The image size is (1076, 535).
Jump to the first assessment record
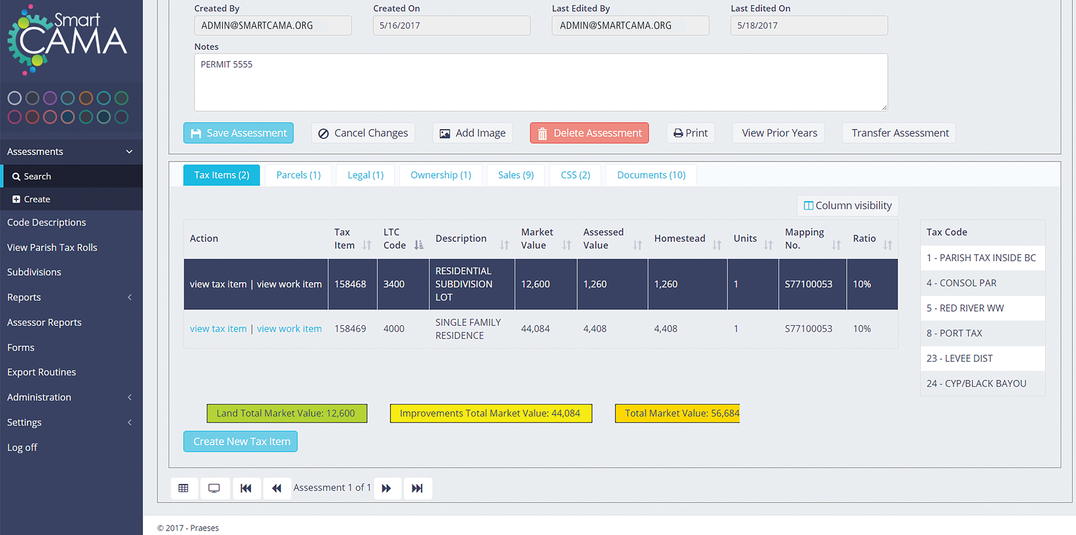(x=246, y=488)
